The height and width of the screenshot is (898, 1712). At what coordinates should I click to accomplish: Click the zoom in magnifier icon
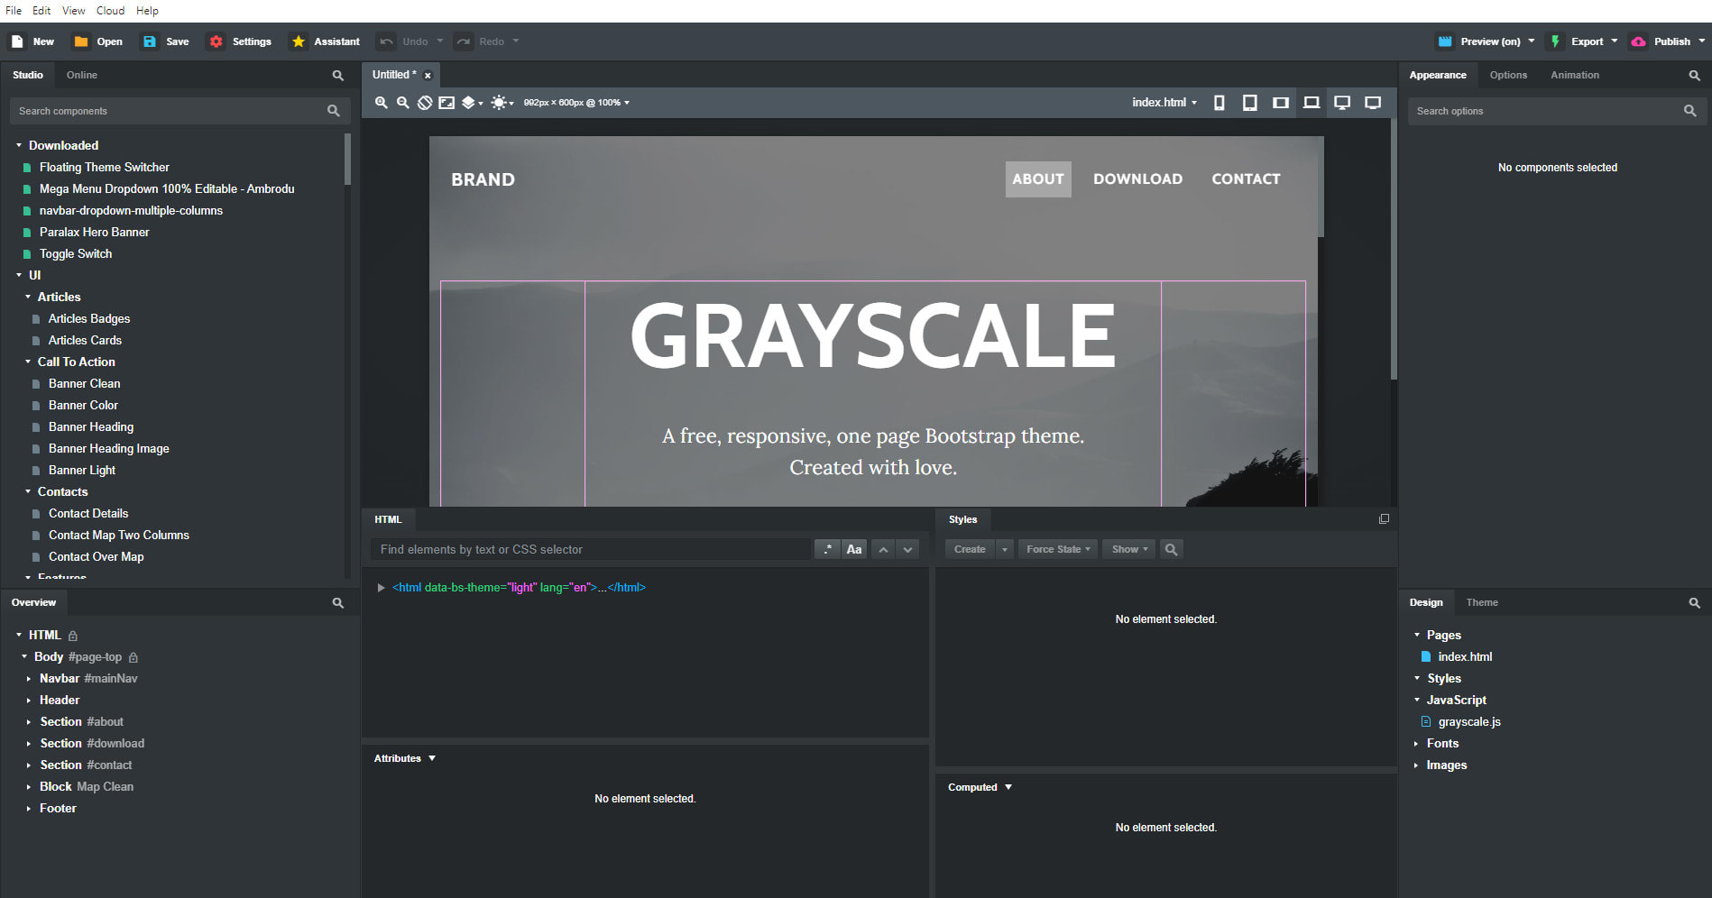pos(382,103)
